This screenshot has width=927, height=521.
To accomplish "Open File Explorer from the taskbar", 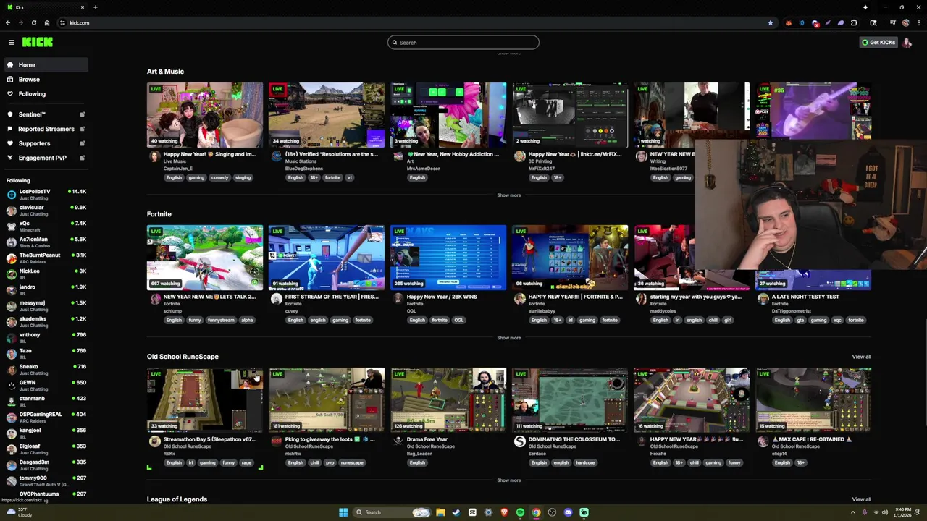I will coord(440,512).
